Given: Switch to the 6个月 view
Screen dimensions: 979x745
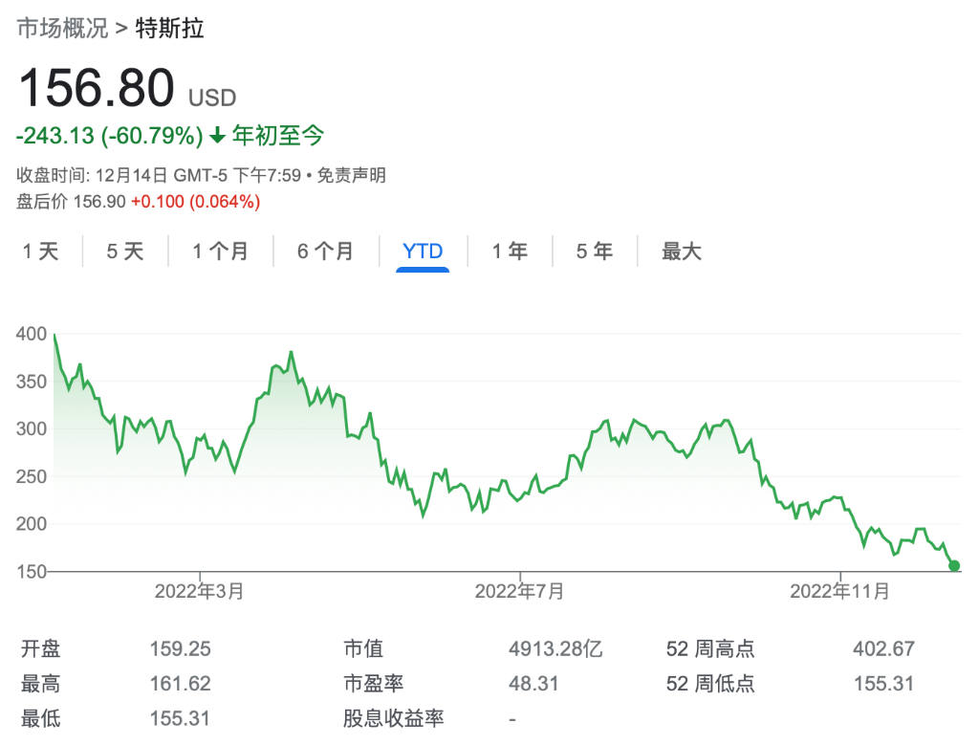Looking at the screenshot, I should click(326, 251).
